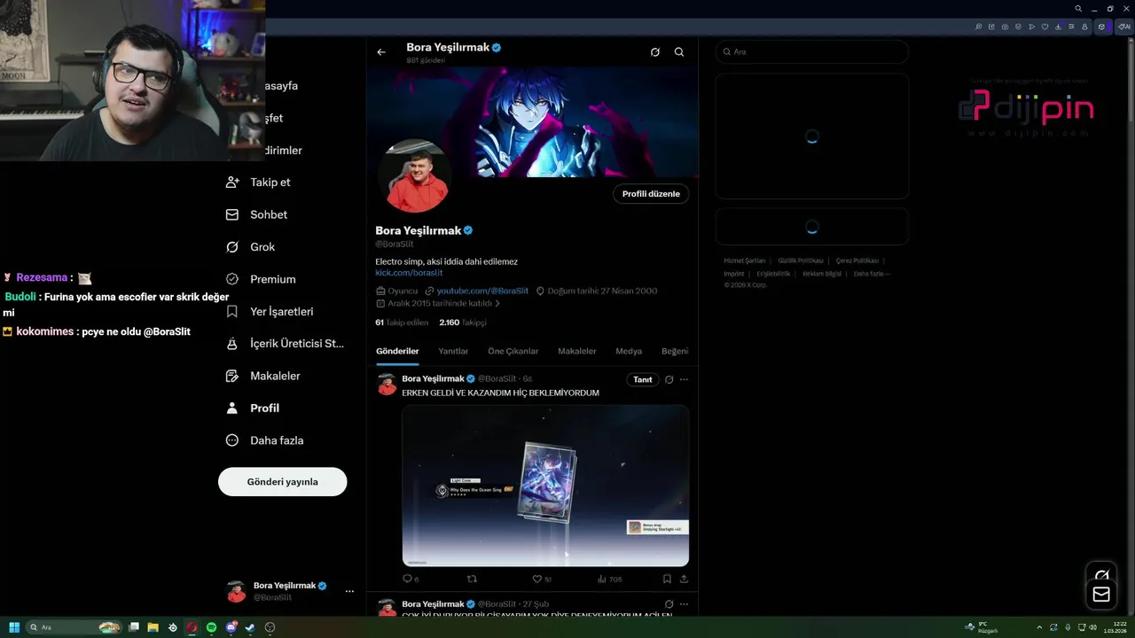This screenshot has width=1135, height=638.
Task: Click browser snapshot camera icon
Action: pos(1005,27)
